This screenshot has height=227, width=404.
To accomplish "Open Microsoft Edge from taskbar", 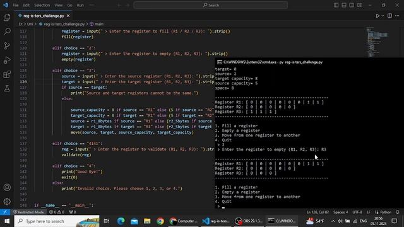I will 121,221.
